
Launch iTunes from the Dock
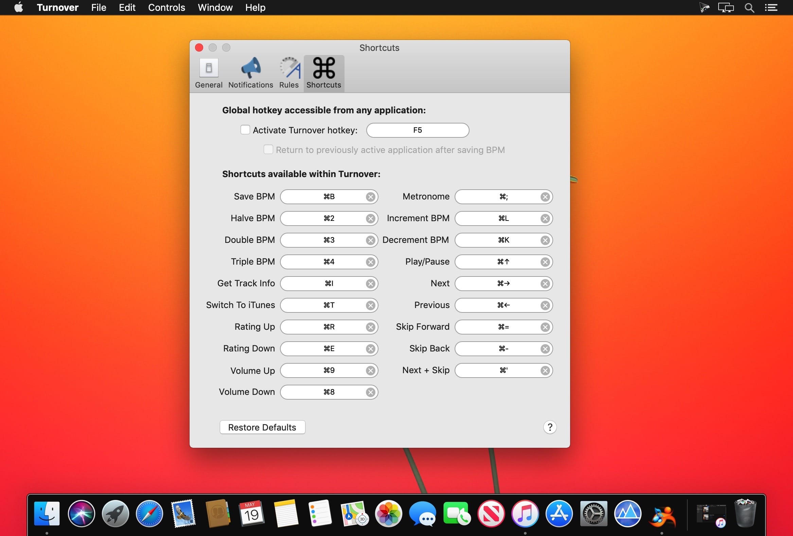click(x=525, y=514)
